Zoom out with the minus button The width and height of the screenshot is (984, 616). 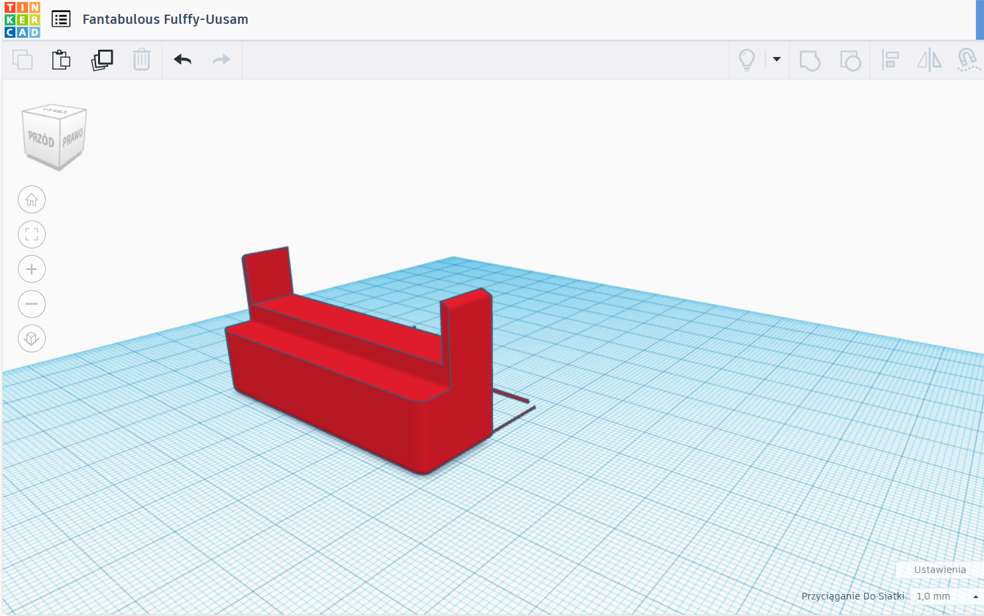pyautogui.click(x=32, y=304)
